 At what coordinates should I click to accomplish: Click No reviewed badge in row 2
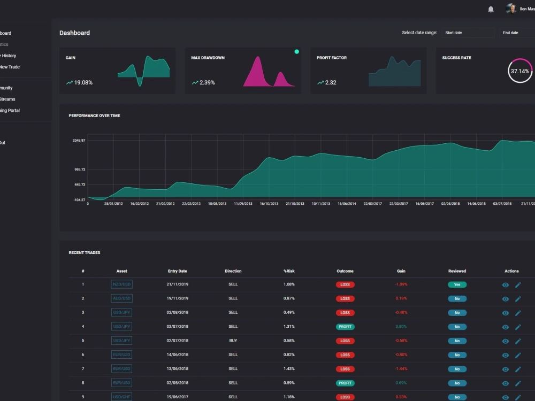pyautogui.click(x=457, y=299)
